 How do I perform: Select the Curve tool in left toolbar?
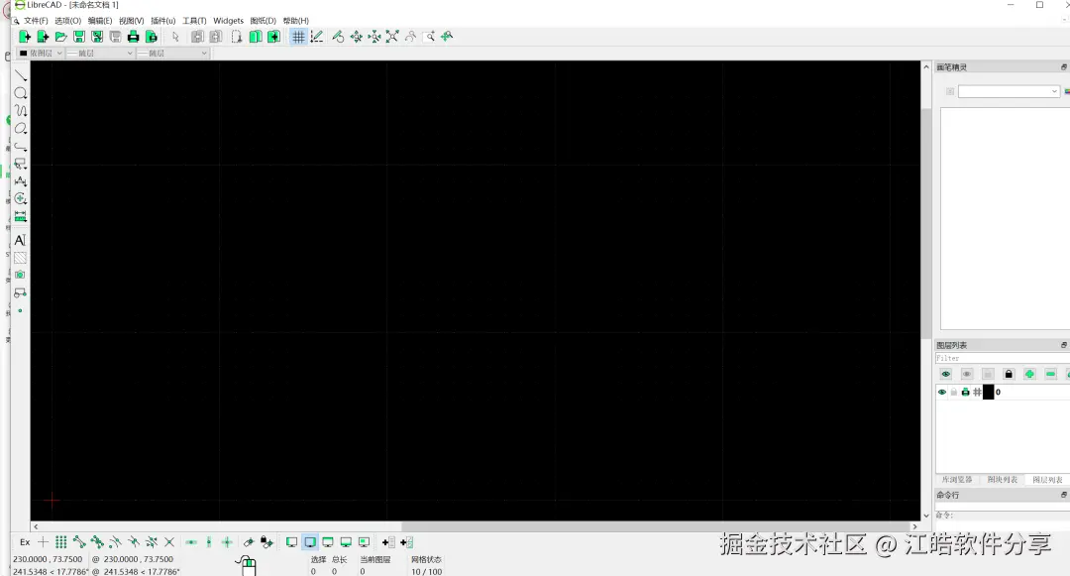(21, 111)
